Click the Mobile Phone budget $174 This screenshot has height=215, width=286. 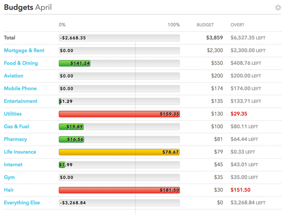[217, 88]
